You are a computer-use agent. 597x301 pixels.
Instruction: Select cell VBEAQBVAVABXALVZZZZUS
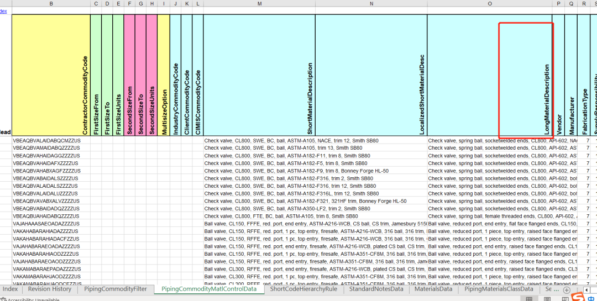[51, 201]
